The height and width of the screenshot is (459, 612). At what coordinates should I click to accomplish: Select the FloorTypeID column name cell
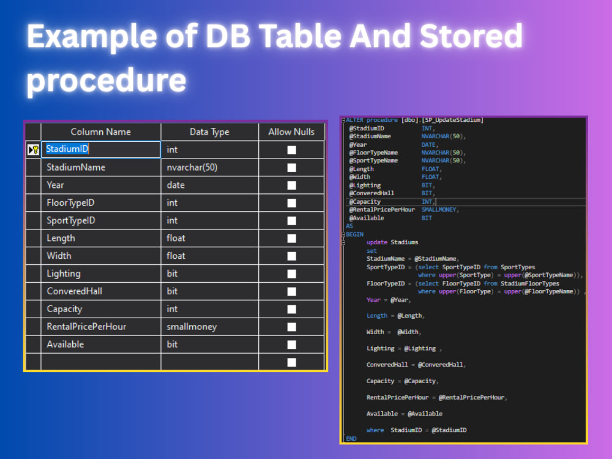pyautogui.click(x=101, y=203)
